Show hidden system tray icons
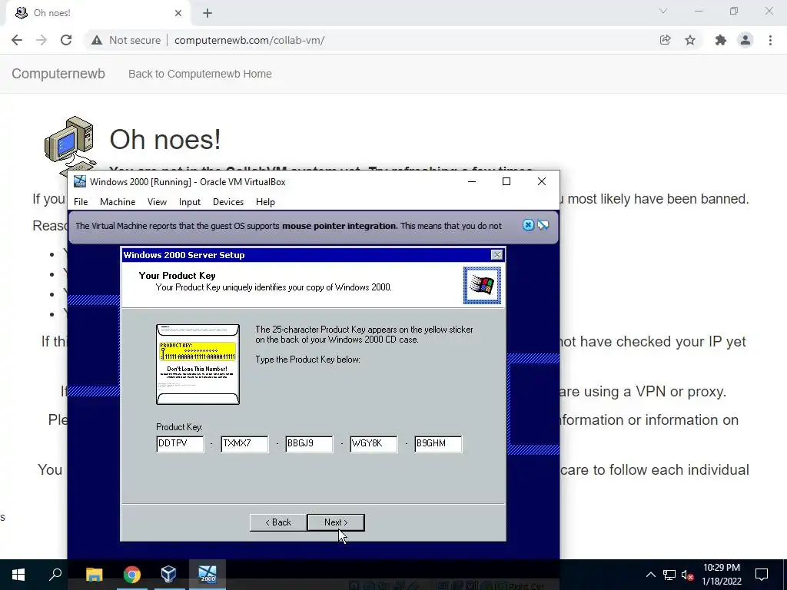The height and width of the screenshot is (590, 787). pyautogui.click(x=650, y=575)
